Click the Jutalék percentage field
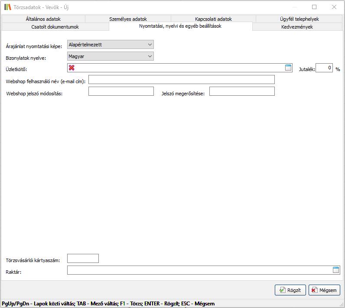Screen dimensions: 345x308 [x=324, y=68]
